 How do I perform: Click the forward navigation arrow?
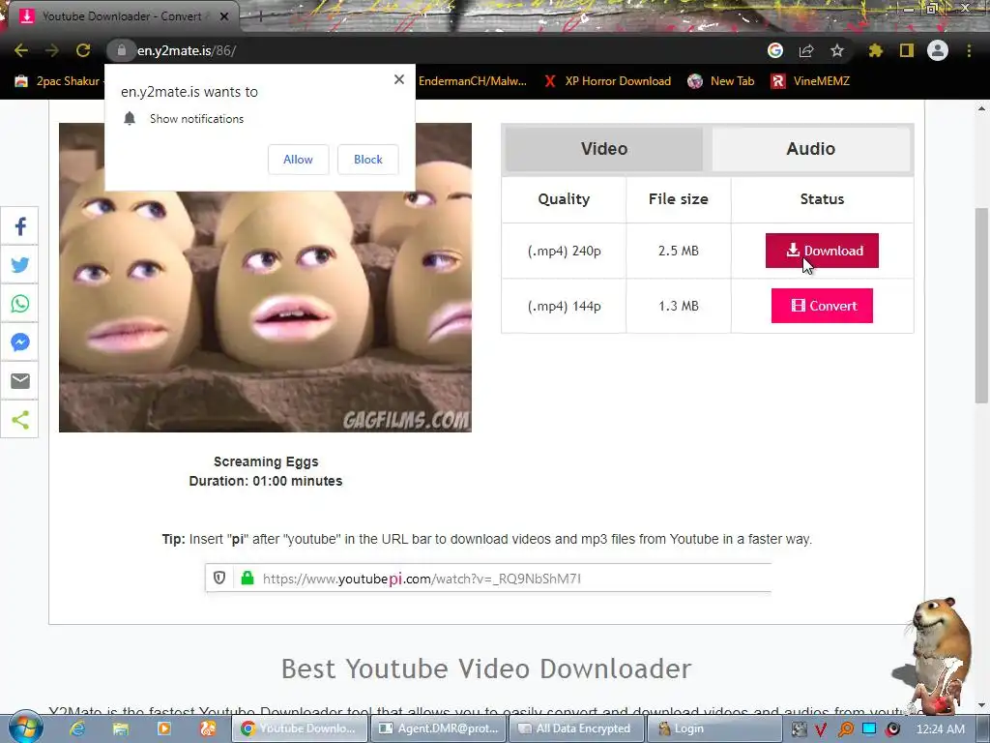(52, 50)
